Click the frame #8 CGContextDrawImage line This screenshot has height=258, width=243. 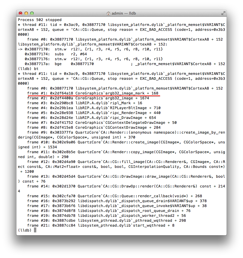coord(94,128)
